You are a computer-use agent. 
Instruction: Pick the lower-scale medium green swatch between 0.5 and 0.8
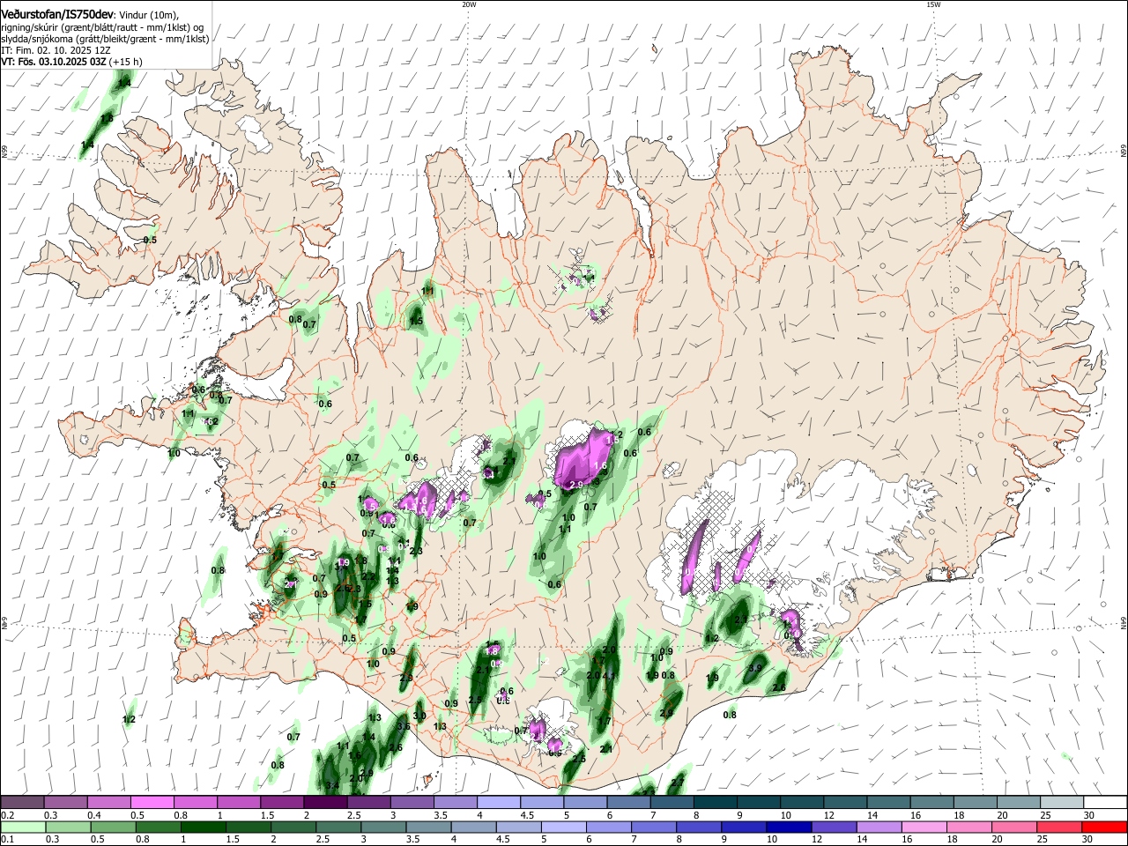(x=113, y=827)
